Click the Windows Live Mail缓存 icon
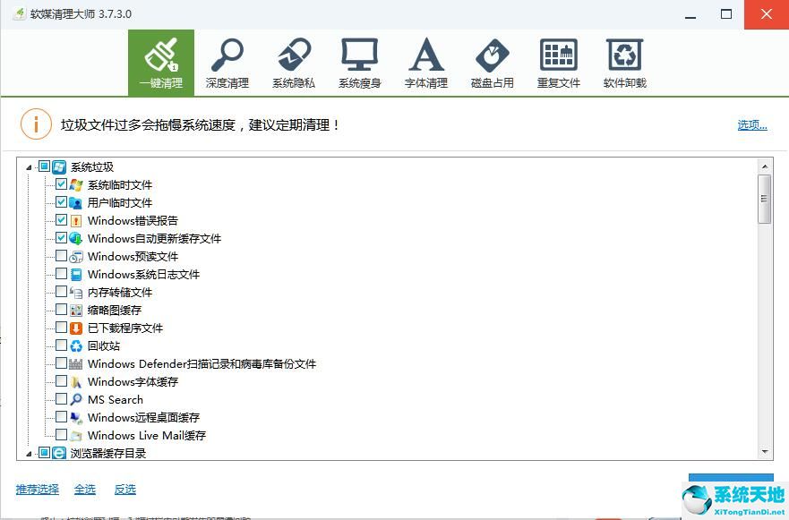This screenshot has width=789, height=520. [x=76, y=436]
